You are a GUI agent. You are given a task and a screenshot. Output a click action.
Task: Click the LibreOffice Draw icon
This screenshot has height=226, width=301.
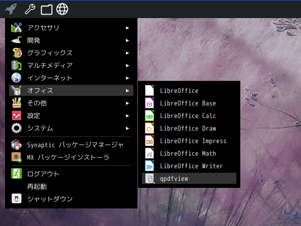(149, 128)
